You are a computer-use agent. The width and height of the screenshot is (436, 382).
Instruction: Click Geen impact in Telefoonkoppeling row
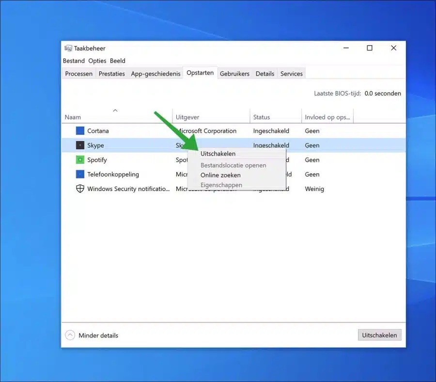click(312, 174)
